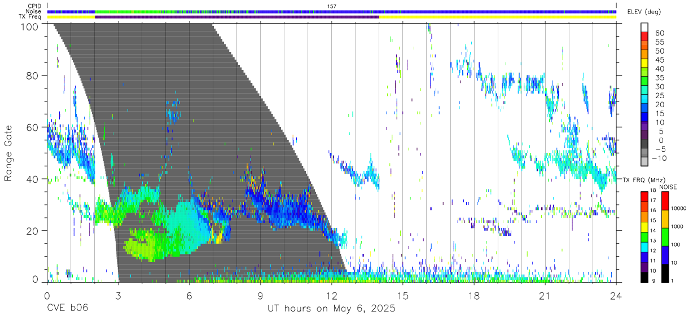Pick the black 9–10 MHz frequency swatch

click(x=644, y=277)
